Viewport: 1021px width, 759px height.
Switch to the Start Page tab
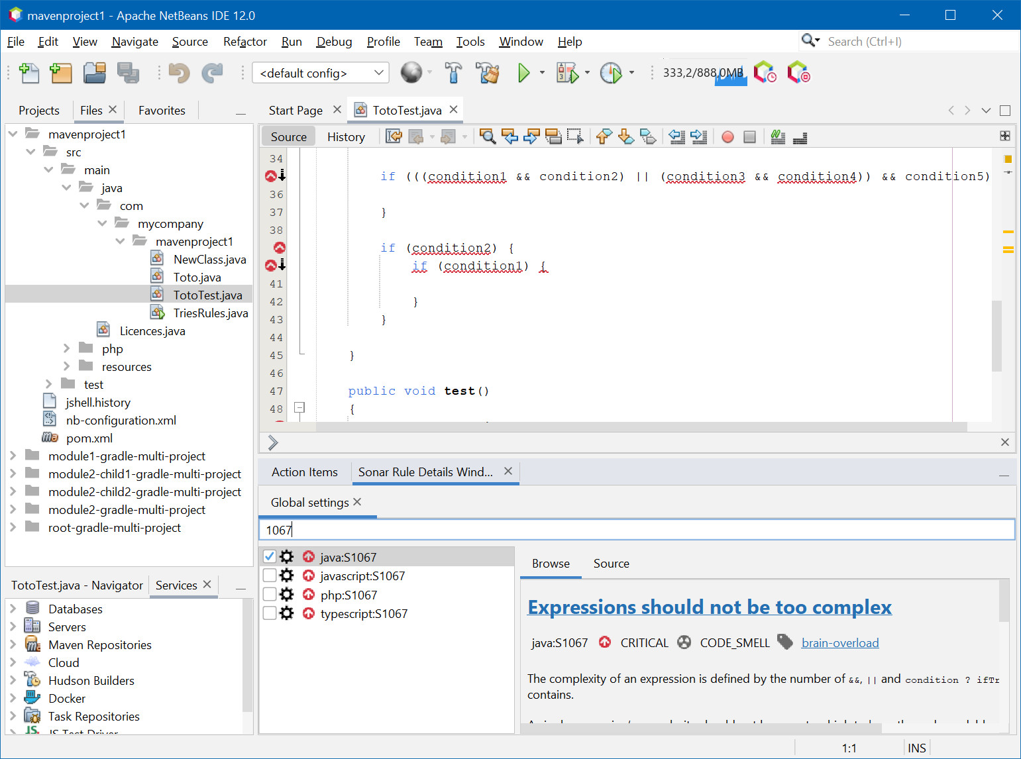(x=296, y=111)
